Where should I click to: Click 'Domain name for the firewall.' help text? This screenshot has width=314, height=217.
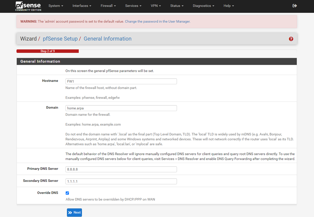[88, 114]
